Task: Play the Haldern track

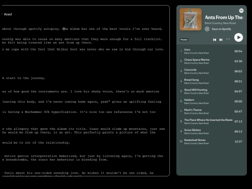Action: point(211,101)
